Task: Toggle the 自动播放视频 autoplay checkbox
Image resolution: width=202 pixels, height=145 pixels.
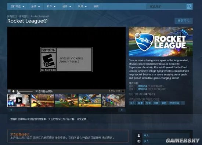Action: pos(36,91)
